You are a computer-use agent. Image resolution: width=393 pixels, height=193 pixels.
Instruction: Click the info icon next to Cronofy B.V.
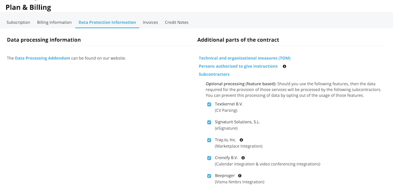click(243, 158)
